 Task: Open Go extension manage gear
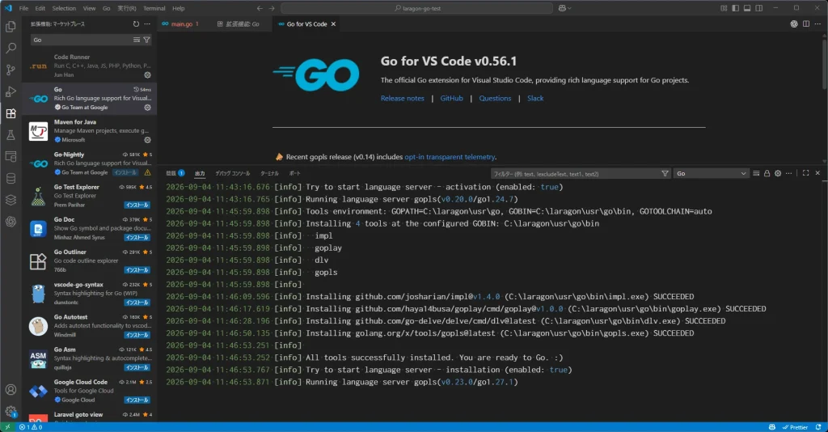(147, 108)
